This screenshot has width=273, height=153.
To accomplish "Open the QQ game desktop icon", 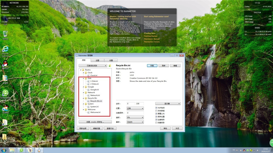I will coord(5,108).
